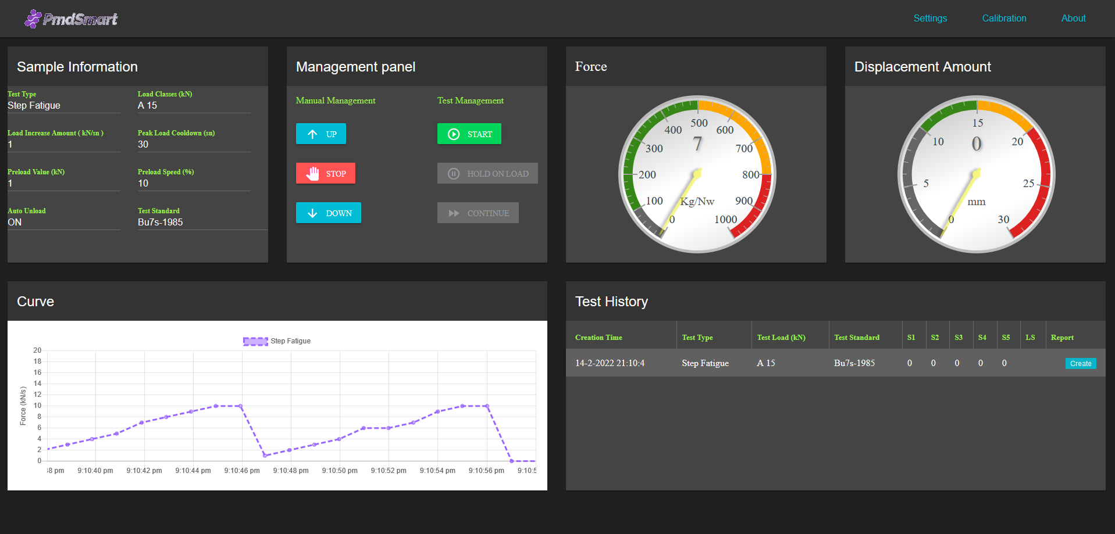Image resolution: width=1115 pixels, height=534 pixels.
Task: Click the pause icon on Hold On Load
Action: [x=454, y=174]
